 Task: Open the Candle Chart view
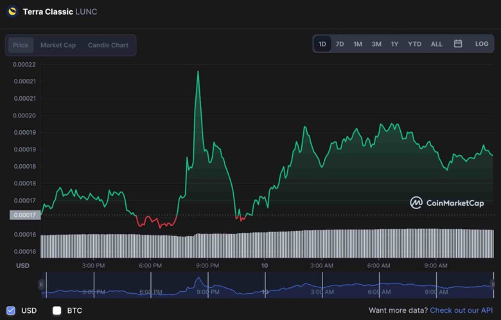(x=108, y=46)
